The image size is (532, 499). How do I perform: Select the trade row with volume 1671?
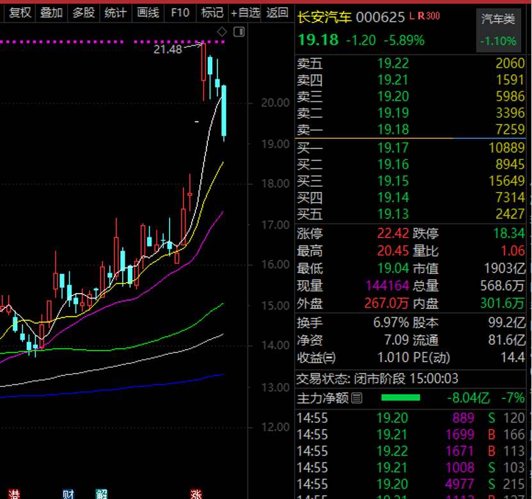click(x=411, y=452)
